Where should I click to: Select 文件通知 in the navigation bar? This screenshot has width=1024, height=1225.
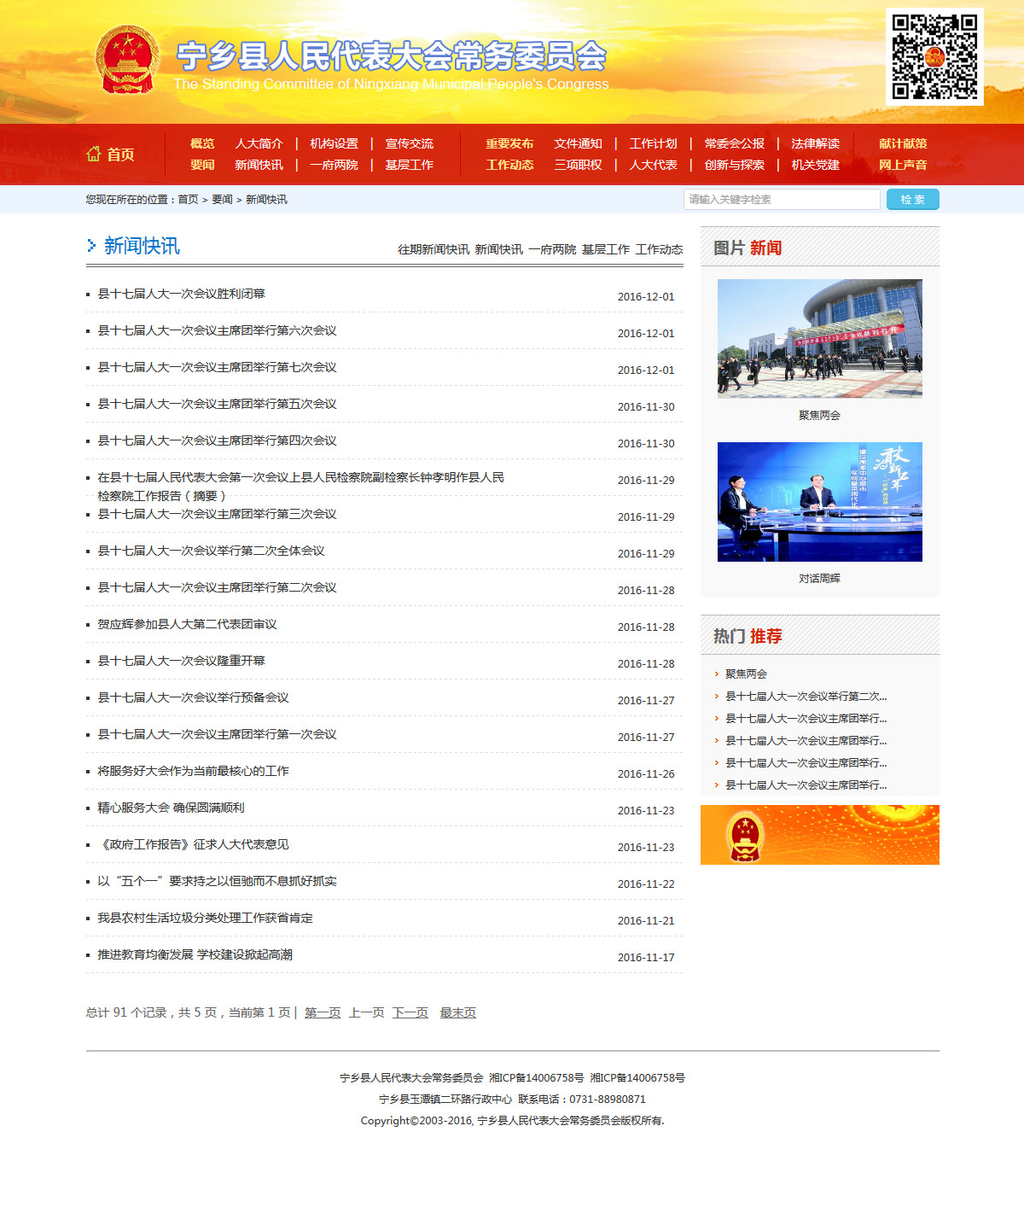[578, 143]
